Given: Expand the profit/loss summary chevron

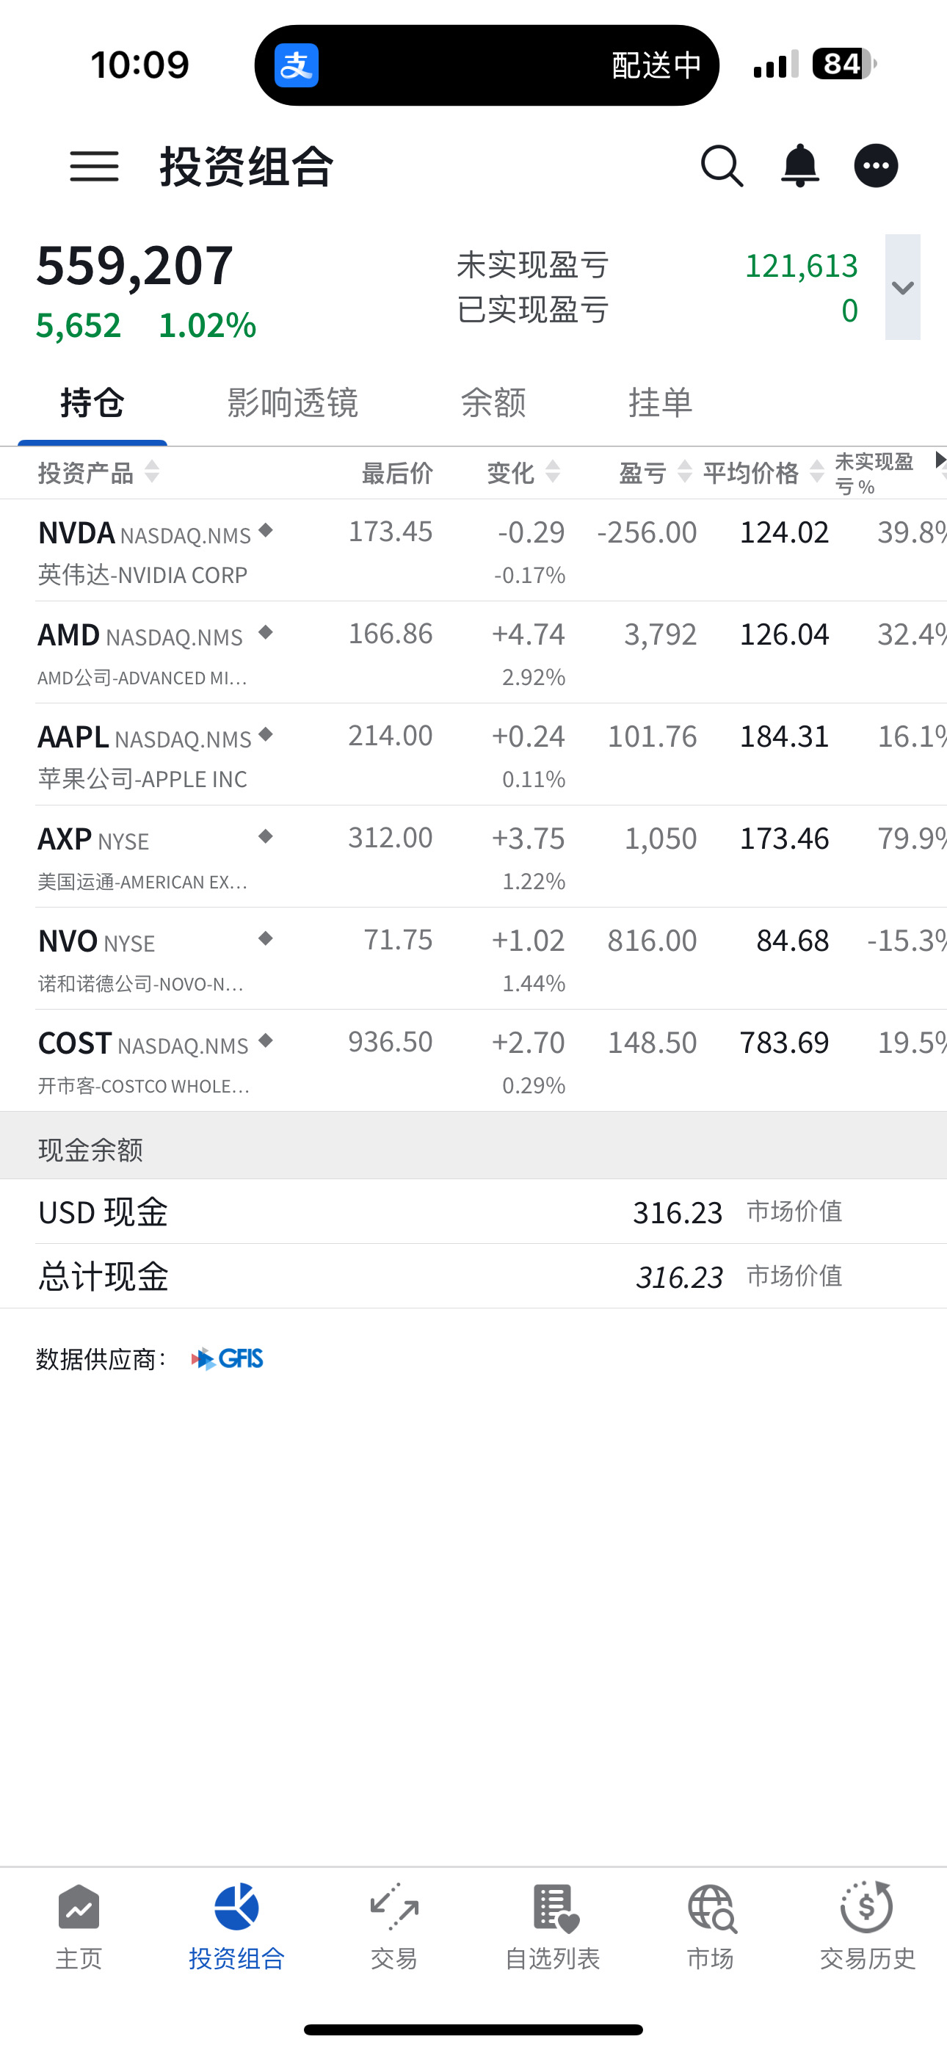Looking at the screenshot, I should tap(902, 287).
